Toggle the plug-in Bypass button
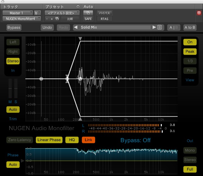This screenshot has height=176, width=203. [14, 28]
